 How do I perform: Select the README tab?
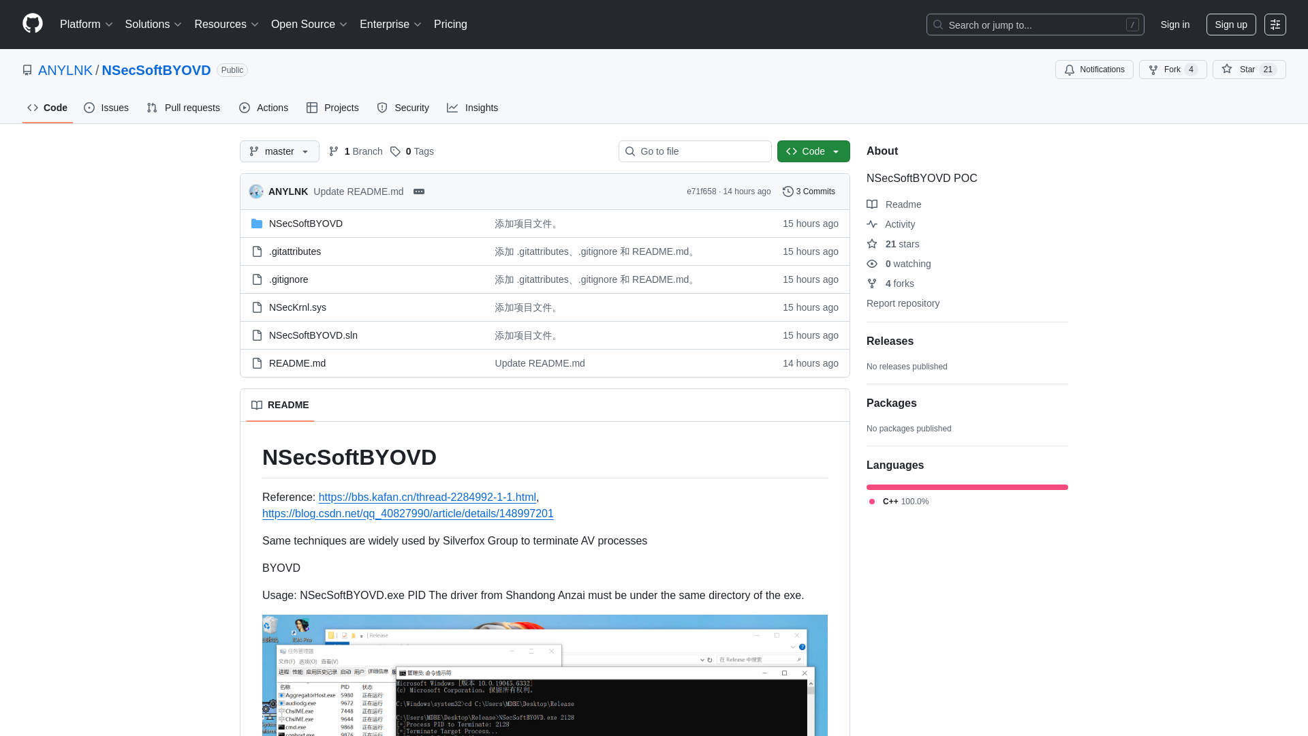coord(280,405)
